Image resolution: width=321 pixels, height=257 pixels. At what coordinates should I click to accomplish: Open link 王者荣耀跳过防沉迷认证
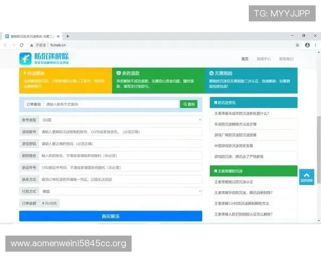coord(234,182)
